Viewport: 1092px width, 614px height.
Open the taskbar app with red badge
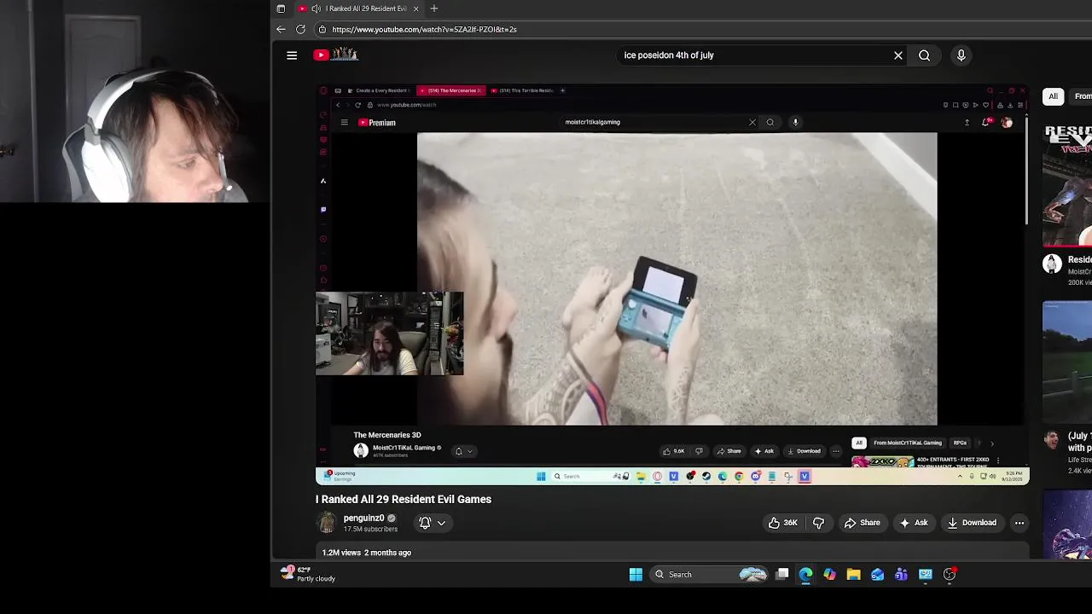(x=950, y=575)
